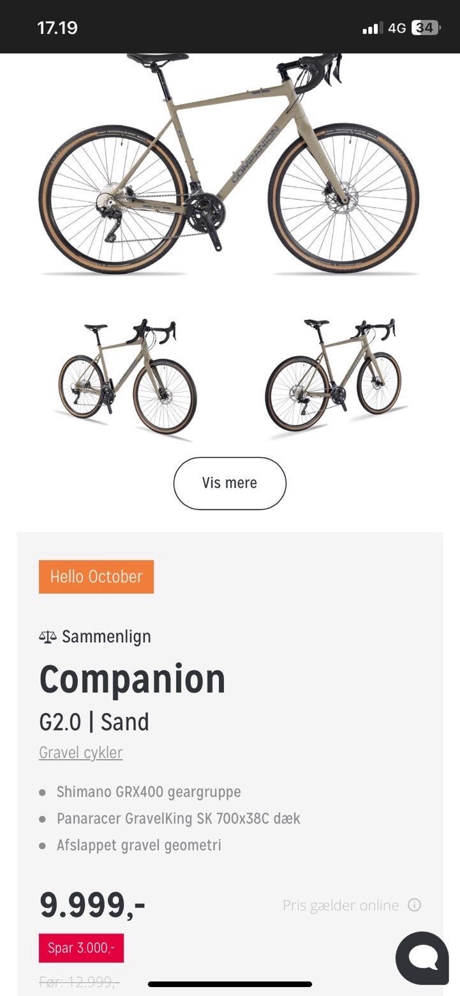Image resolution: width=460 pixels, height=996 pixels.
Task: Click the Pris gælder online text
Action: (x=341, y=905)
